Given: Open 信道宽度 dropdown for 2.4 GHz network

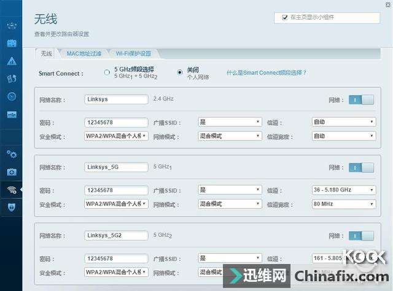Looking at the screenshot, I should 344,136.
